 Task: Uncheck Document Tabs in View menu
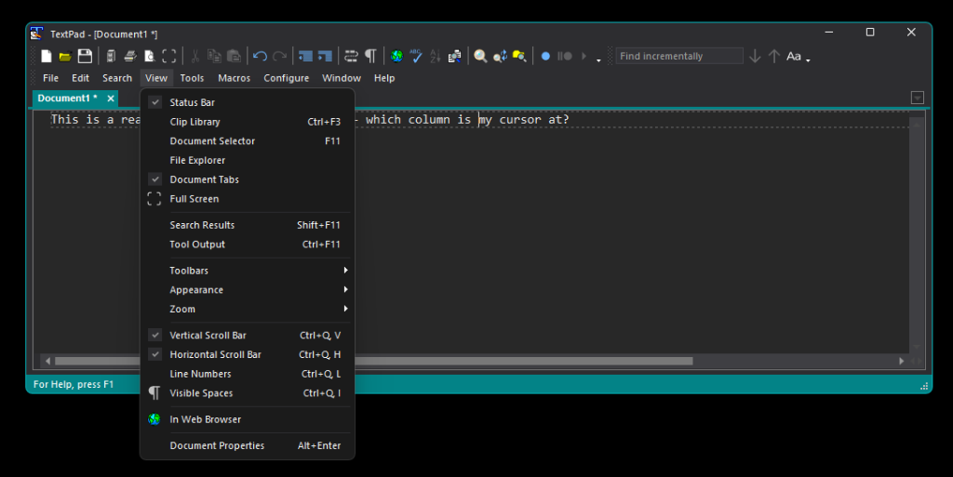pos(248,179)
